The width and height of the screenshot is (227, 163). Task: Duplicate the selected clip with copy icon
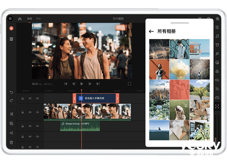(11, 124)
